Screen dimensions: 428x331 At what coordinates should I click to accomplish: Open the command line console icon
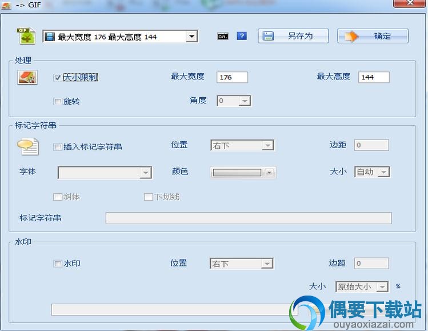tap(223, 36)
